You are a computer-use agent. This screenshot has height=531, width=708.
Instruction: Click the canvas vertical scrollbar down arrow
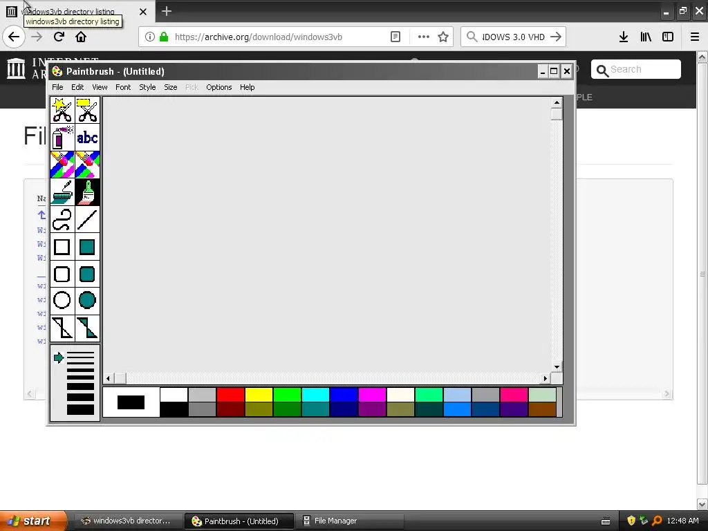[x=557, y=367]
